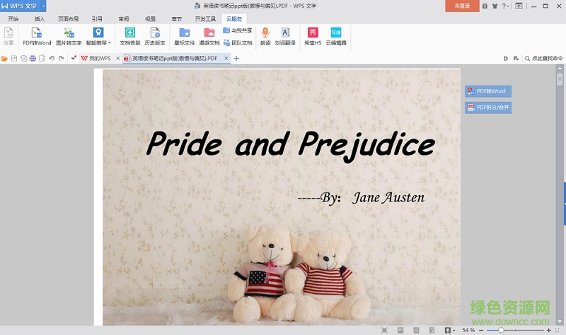The image size is (566, 335).
Task: Toggle full screen view in status bar
Action: [383, 330]
